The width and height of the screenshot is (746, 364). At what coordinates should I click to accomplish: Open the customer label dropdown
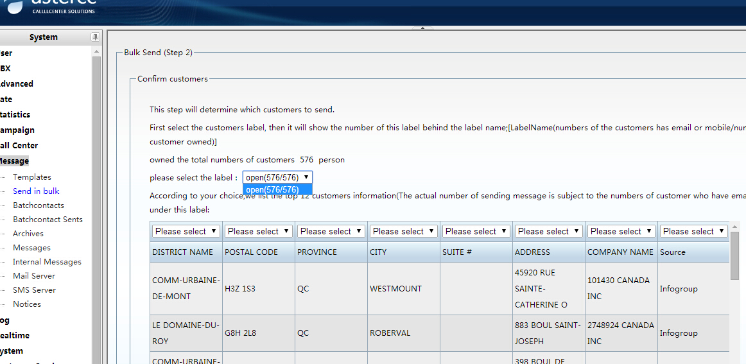(x=277, y=177)
